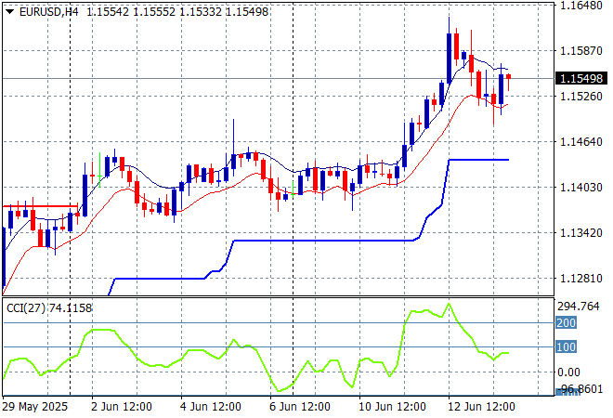Select the 294.764 CCI scale value
This screenshot has width=613, height=418.
coord(579,307)
